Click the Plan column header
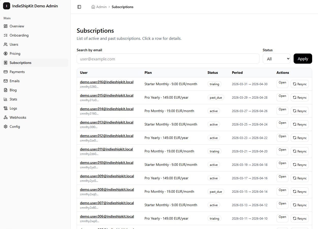The width and height of the screenshot is (318, 229). (148, 73)
